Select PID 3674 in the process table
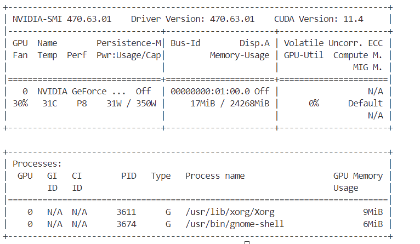This screenshot has width=420, height=244. coord(126,224)
